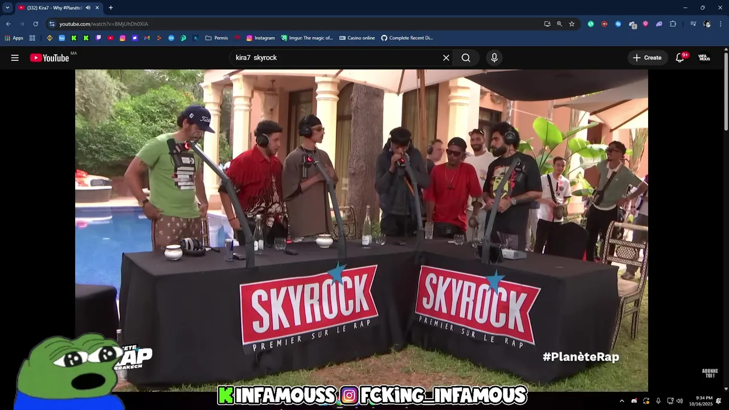The image size is (729, 410).
Task: Open the pink shield extension icon
Action: (x=645, y=24)
